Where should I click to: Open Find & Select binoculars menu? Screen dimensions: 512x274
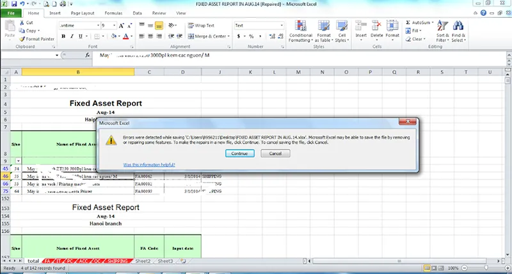[x=458, y=31]
